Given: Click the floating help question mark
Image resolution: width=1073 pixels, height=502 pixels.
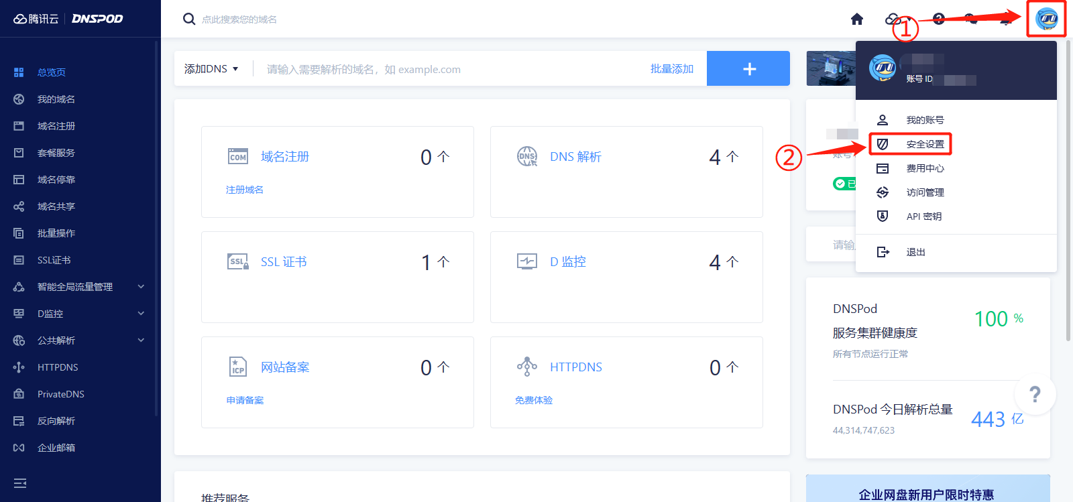Looking at the screenshot, I should click(1035, 395).
